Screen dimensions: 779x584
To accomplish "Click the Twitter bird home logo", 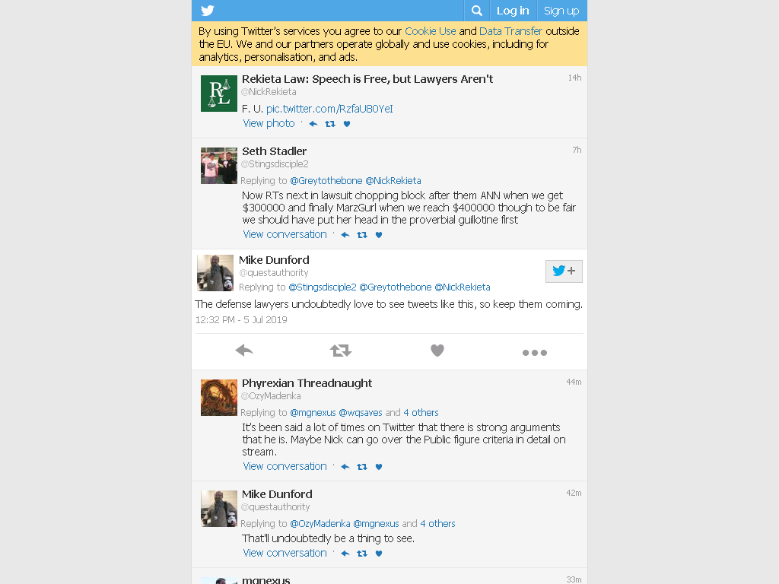I will 208,11.
